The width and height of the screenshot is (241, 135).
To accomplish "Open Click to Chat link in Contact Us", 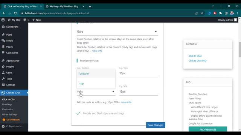I will pos(195,56).
